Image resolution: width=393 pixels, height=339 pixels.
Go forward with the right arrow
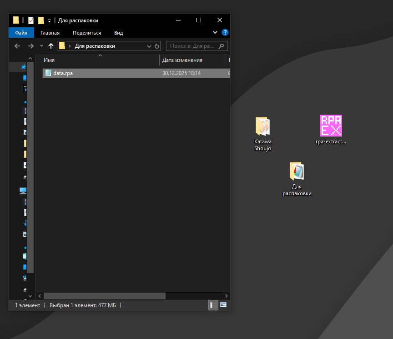point(31,46)
